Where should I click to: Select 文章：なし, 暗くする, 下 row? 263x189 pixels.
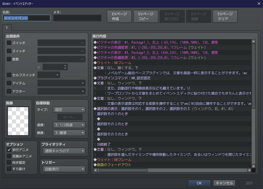tap(172, 68)
